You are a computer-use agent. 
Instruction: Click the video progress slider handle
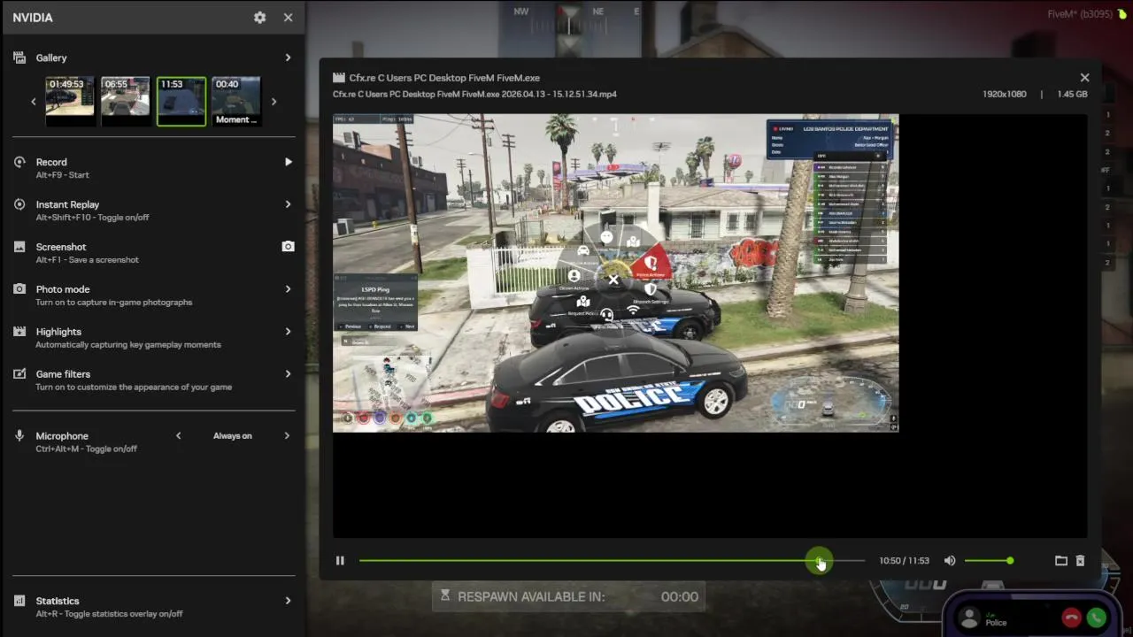coord(819,561)
